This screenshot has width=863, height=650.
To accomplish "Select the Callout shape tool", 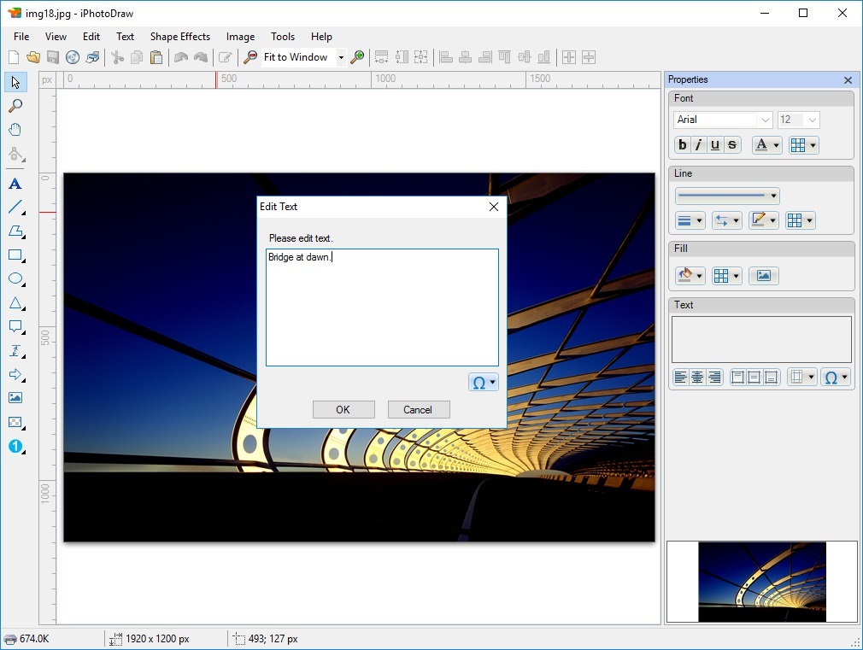I will pos(15,326).
